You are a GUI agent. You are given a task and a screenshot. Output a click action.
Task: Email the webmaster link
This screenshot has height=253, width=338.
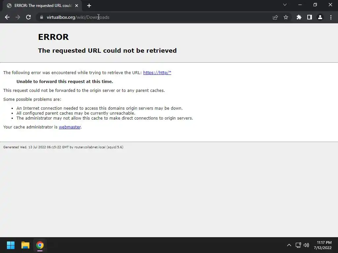point(70,127)
